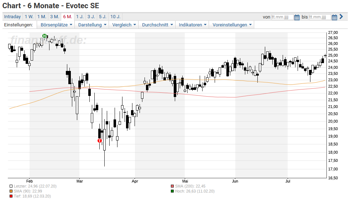Click the 'Einstellungen:' label

click(19, 25)
